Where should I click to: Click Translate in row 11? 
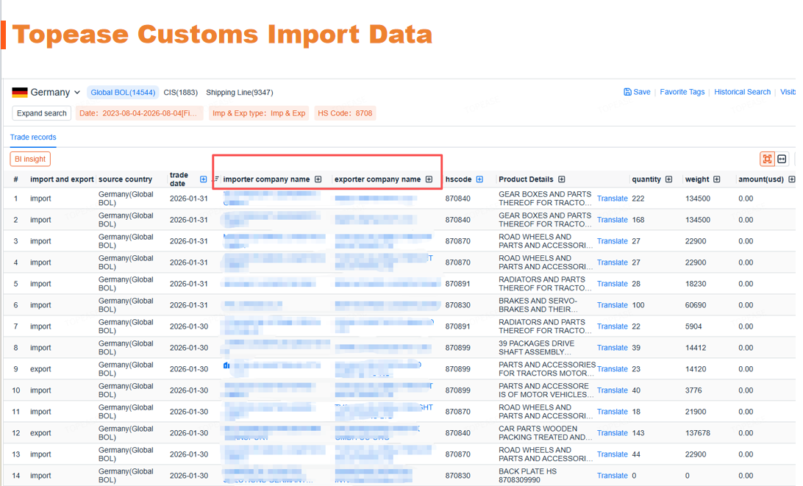[613, 412]
